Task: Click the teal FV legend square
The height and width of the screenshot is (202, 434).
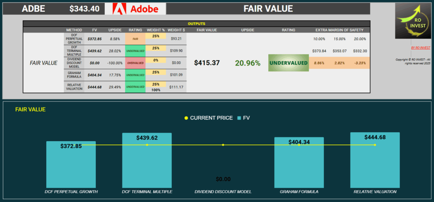Action: pyautogui.click(x=239, y=118)
